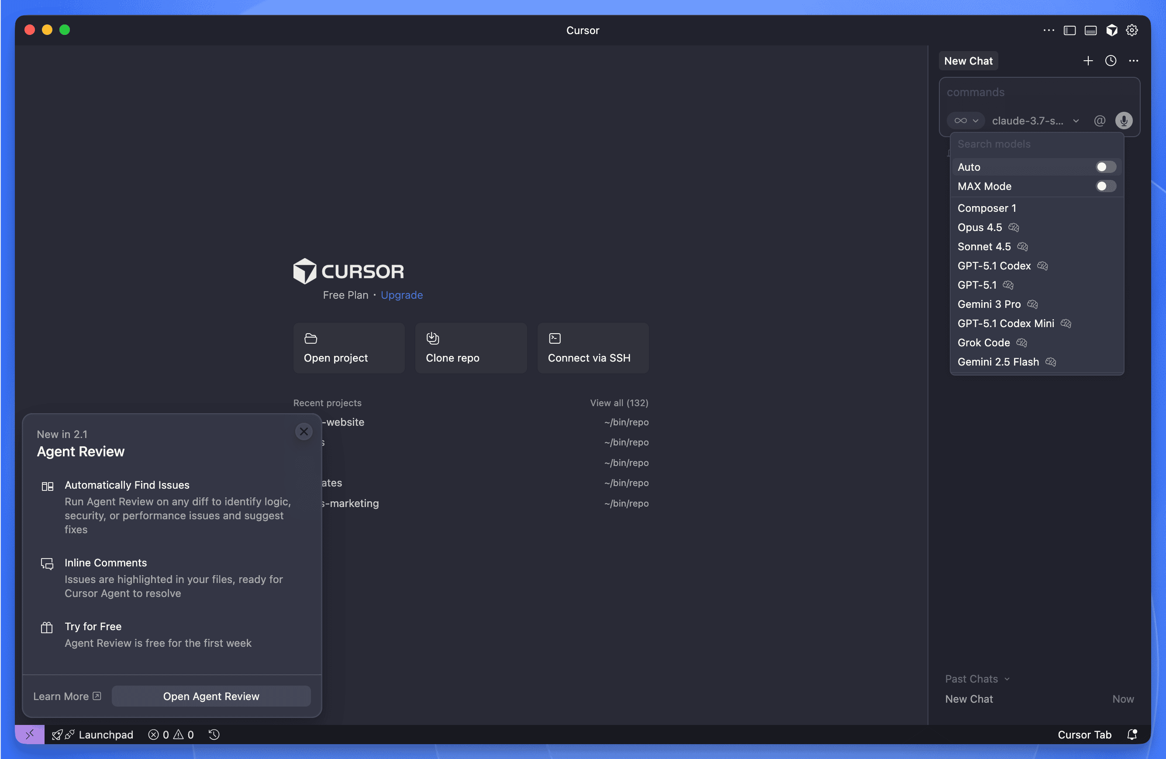Screen dimensions: 1166x759
Task: Start dictation with the microphone icon
Action: click(x=1124, y=121)
